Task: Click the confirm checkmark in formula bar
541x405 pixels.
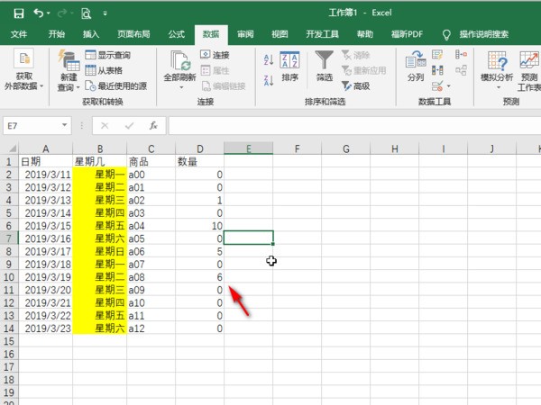Action: click(x=129, y=126)
